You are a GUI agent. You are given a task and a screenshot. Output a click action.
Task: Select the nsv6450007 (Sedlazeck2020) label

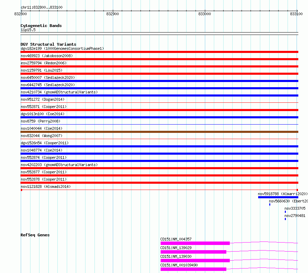[48, 78]
